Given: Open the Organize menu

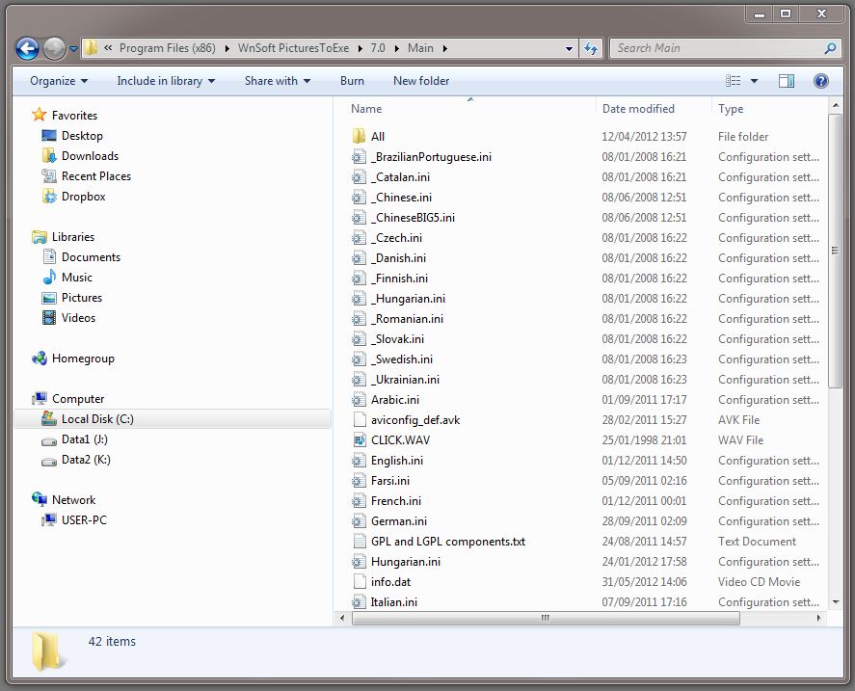Looking at the screenshot, I should point(59,81).
